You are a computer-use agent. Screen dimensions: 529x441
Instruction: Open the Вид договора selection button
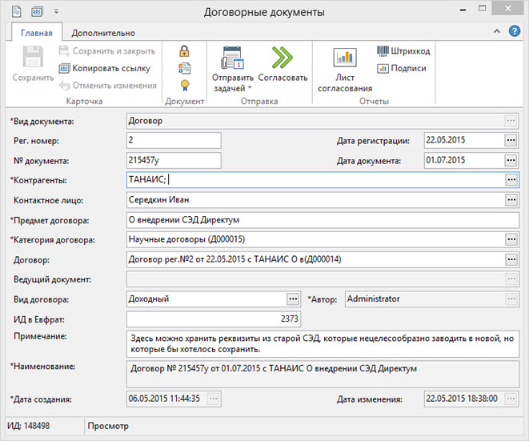click(x=292, y=299)
